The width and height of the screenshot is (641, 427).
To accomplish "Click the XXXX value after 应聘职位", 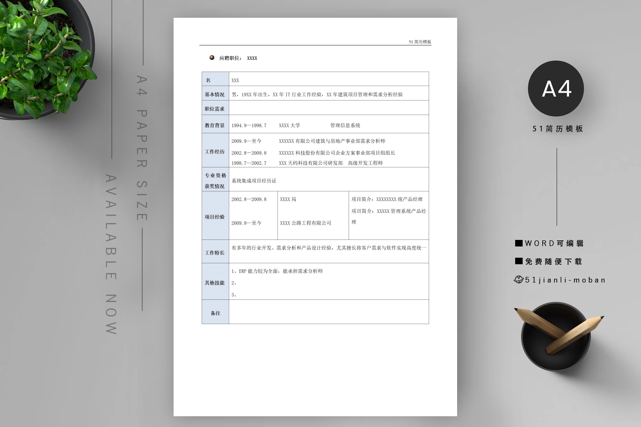I will click(x=252, y=58).
